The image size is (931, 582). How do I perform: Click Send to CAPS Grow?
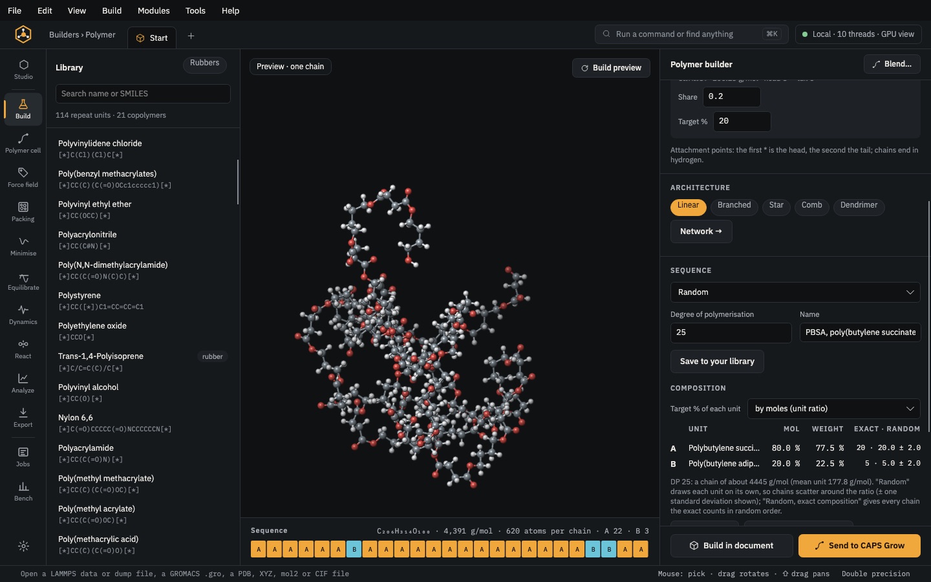(859, 546)
